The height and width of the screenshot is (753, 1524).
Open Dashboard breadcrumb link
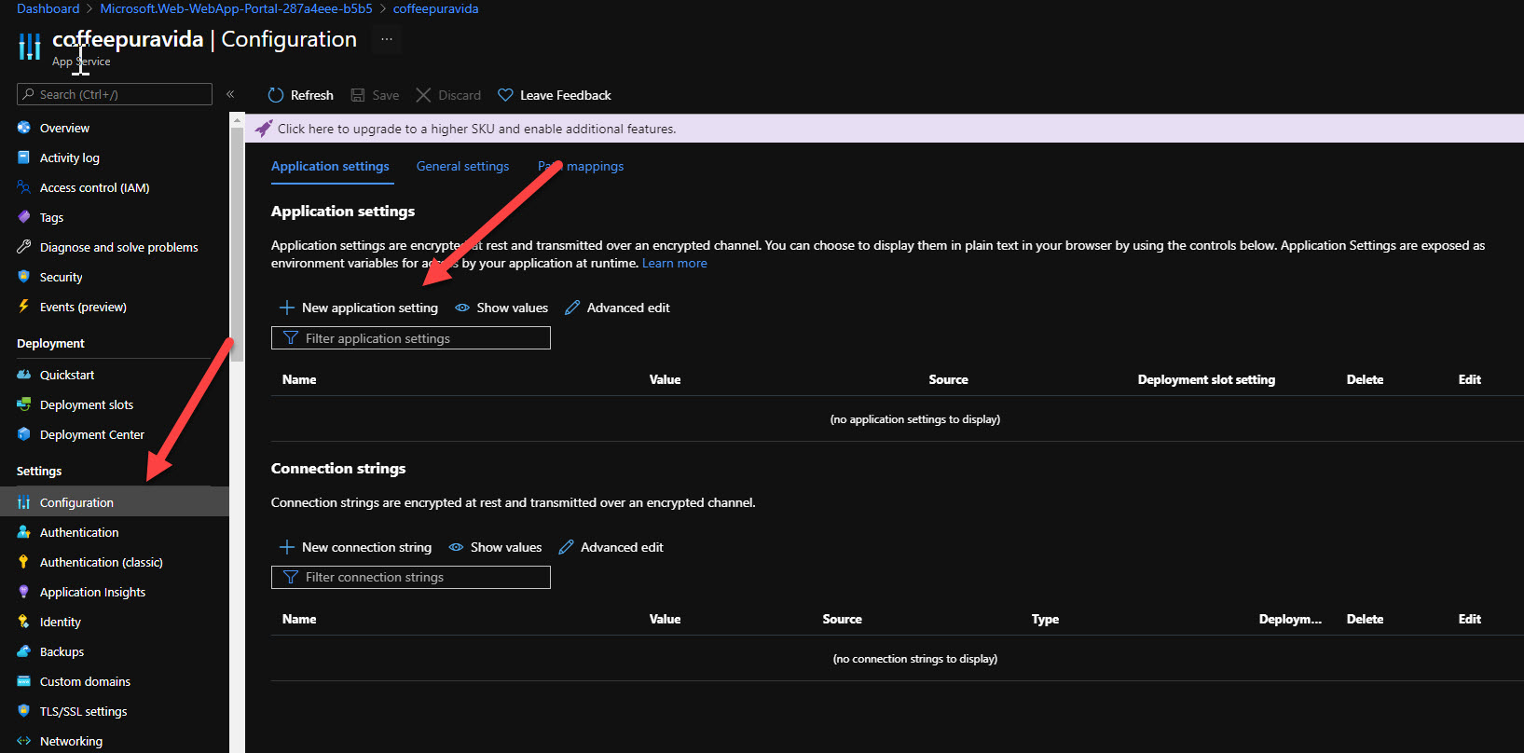point(48,8)
